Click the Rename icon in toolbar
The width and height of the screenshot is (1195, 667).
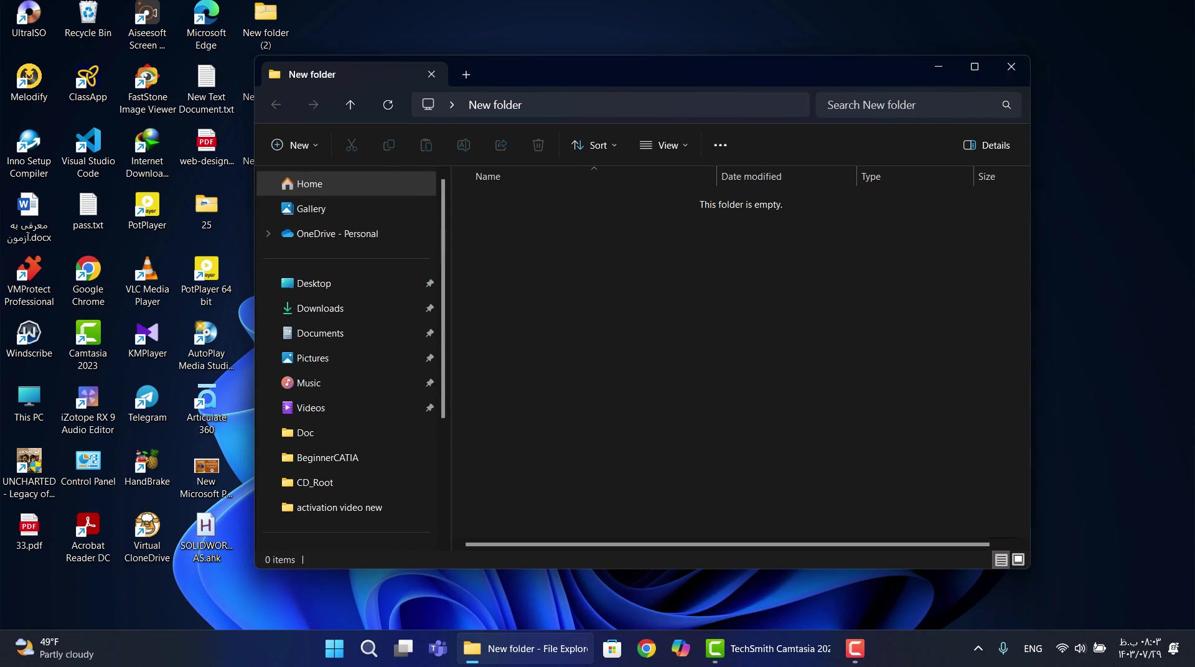coord(464,145)
